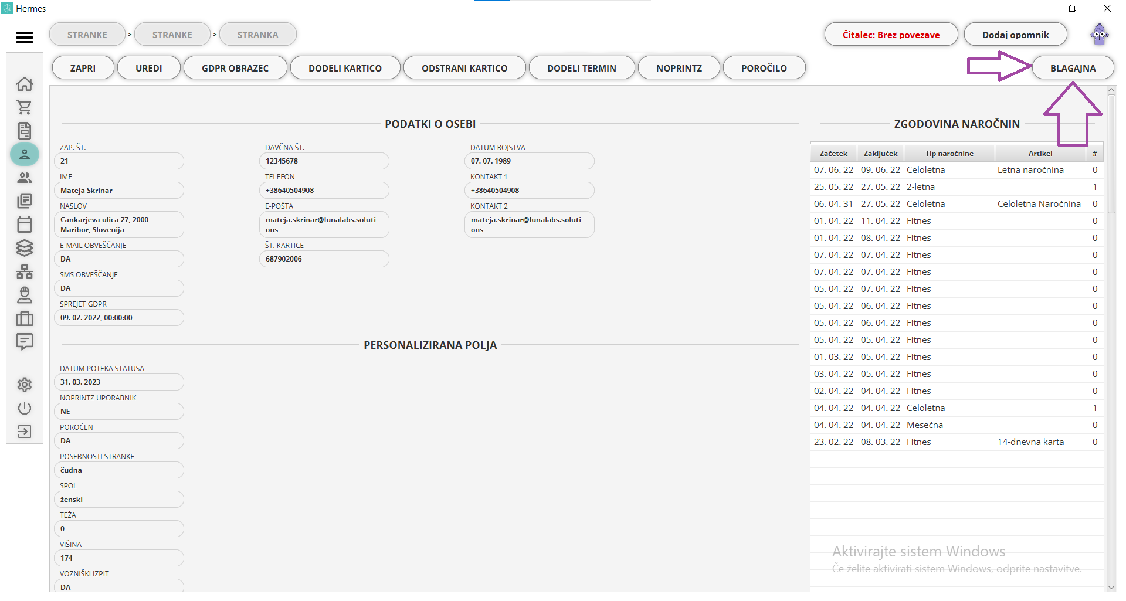
Task: Sort table by Artikel column header
Action: (1040, 153)
